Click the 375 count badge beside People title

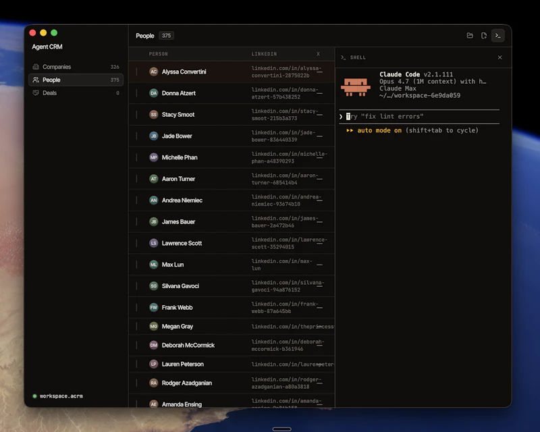tap(166, 36)
